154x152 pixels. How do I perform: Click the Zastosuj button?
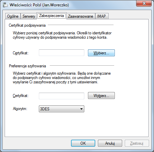click(137, 143)
